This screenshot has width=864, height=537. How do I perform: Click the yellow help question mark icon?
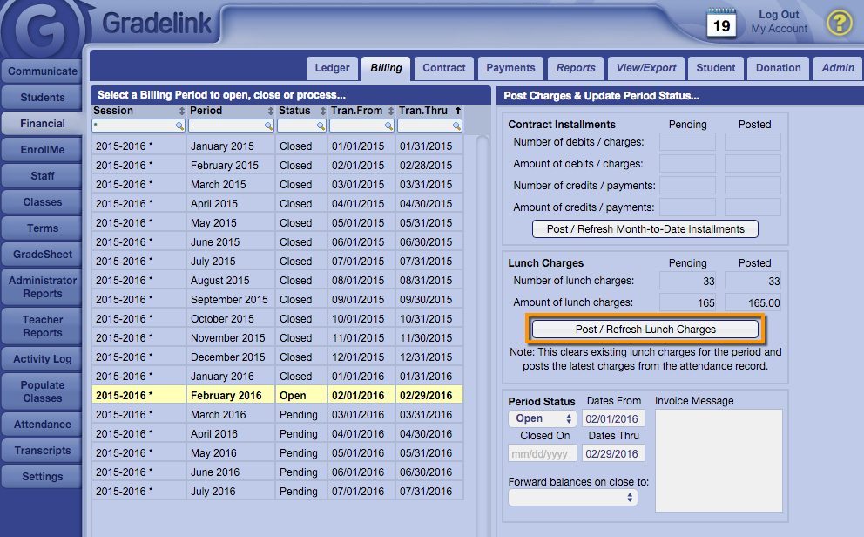[839, 23]
